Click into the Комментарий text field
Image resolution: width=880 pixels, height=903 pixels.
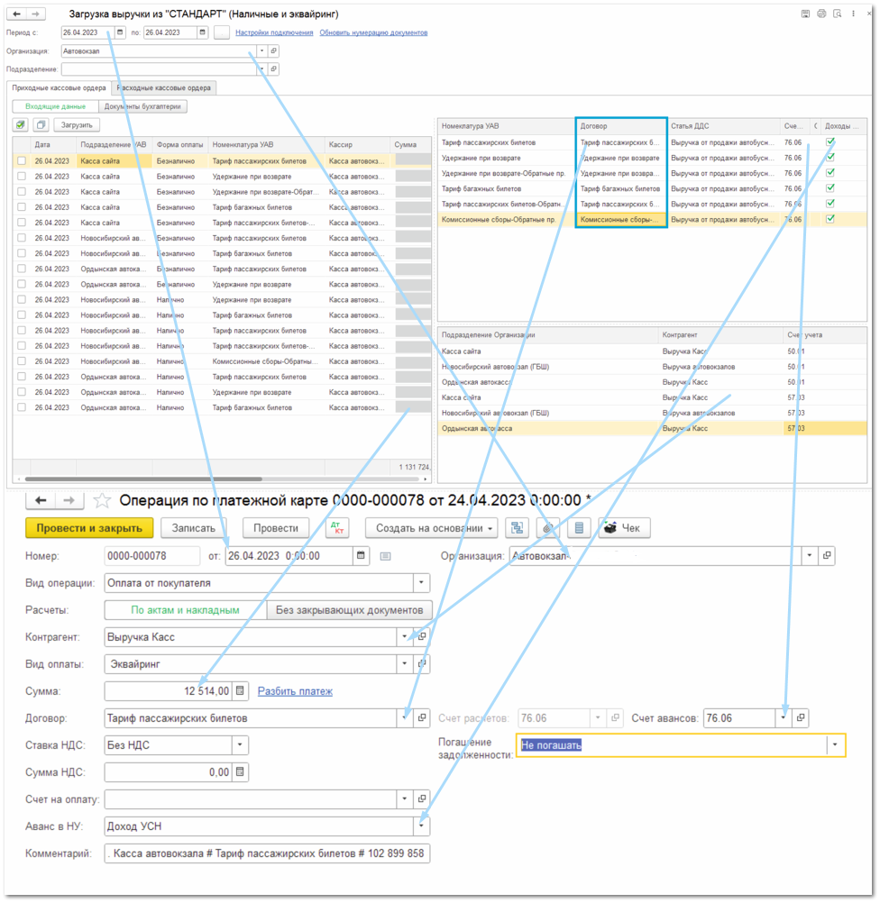267,853
